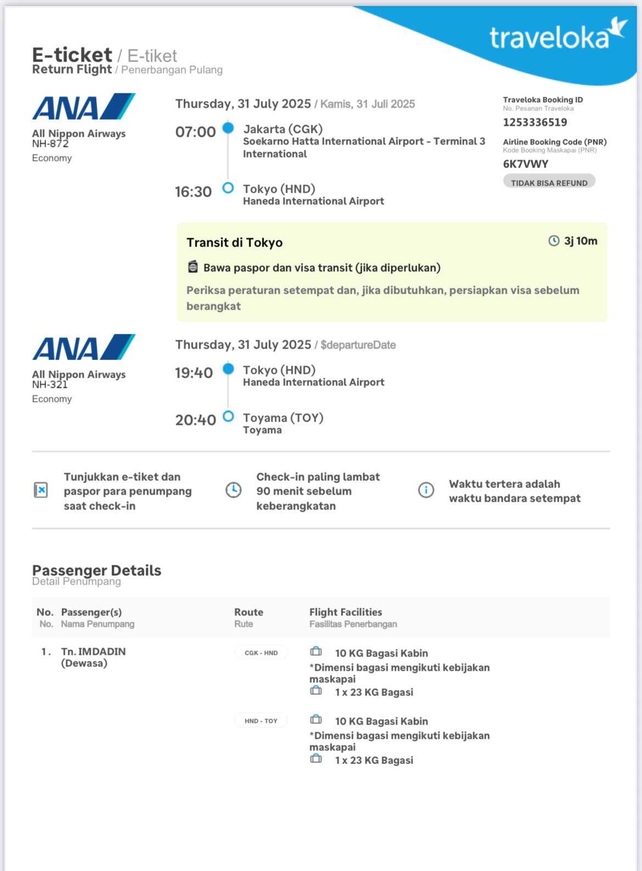Click the Traveloka Booking ID number
Screen dimensions: 642x871
tap(535, 122)
